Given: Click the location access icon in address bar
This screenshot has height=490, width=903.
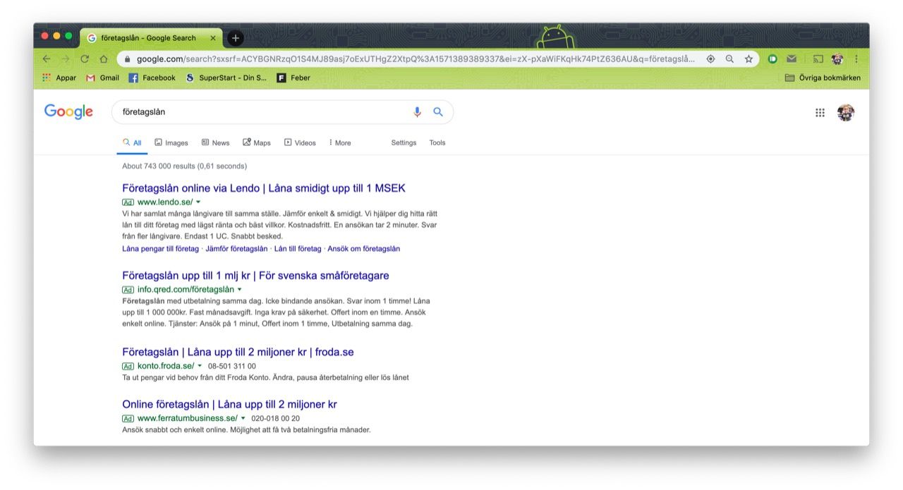Looking at the screenshot, I should pyautogui.click(x=710, y=59).
